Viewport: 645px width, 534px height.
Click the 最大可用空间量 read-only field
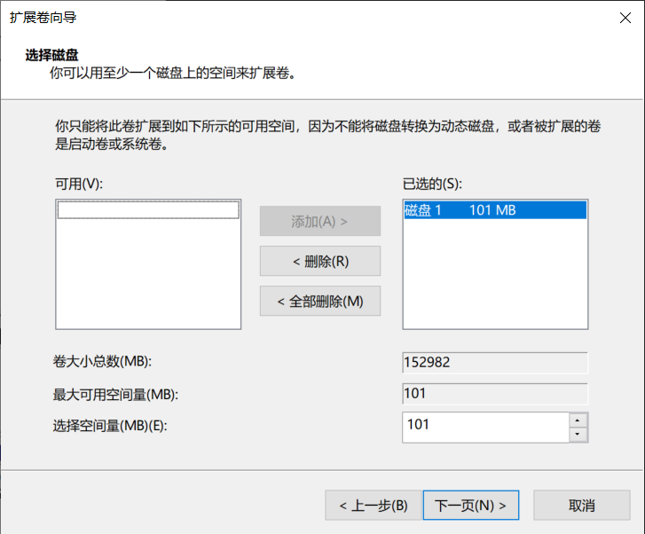point(494,394)
